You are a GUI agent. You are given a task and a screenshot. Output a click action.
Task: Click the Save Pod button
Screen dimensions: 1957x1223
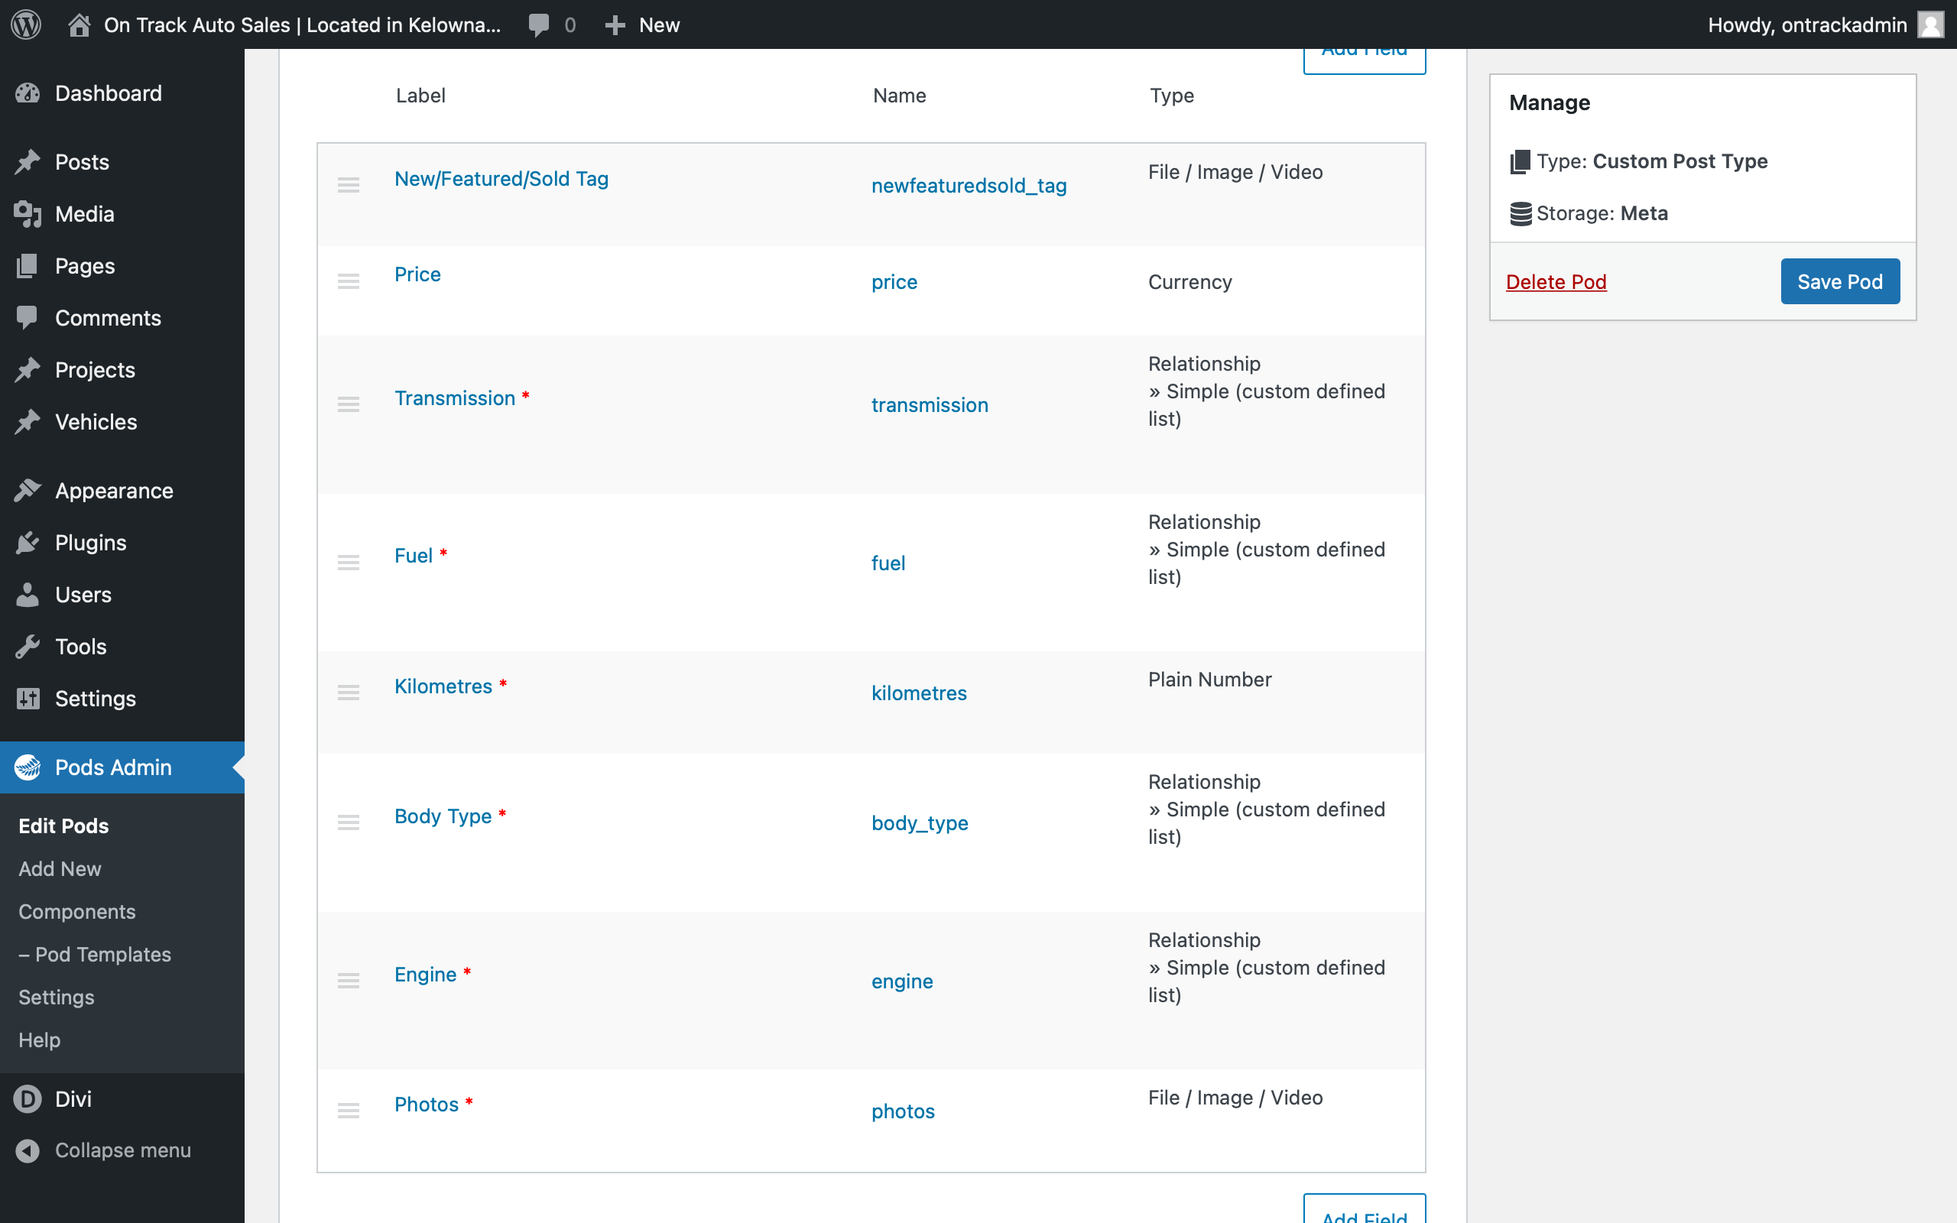(x=1839, y=281)
